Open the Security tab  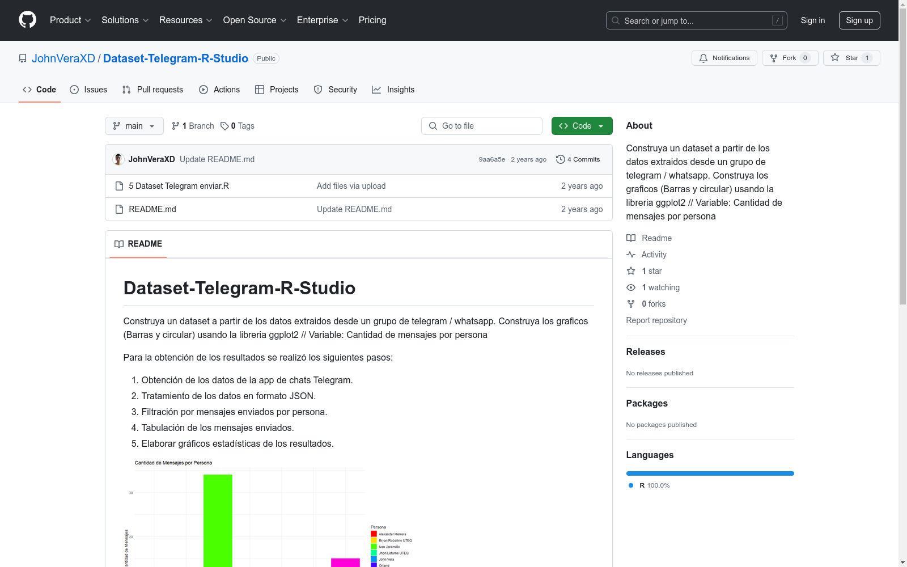[x=336, y=90]
